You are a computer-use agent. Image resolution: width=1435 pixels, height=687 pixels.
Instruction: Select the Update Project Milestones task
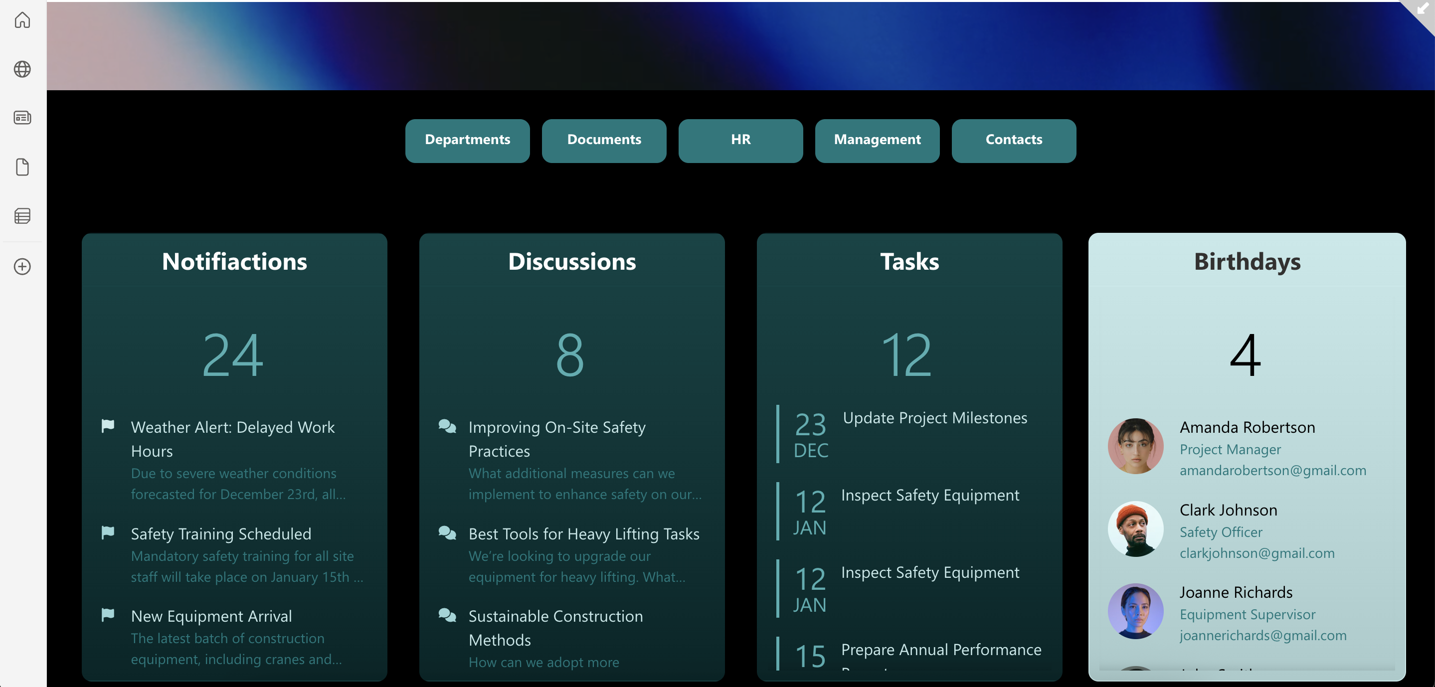point(934,418)
